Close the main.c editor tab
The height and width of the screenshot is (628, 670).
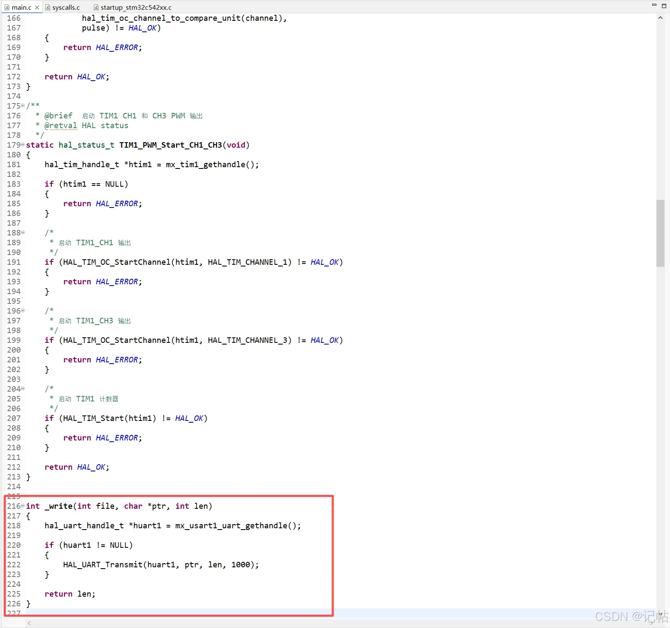click(x=37, y=7)
